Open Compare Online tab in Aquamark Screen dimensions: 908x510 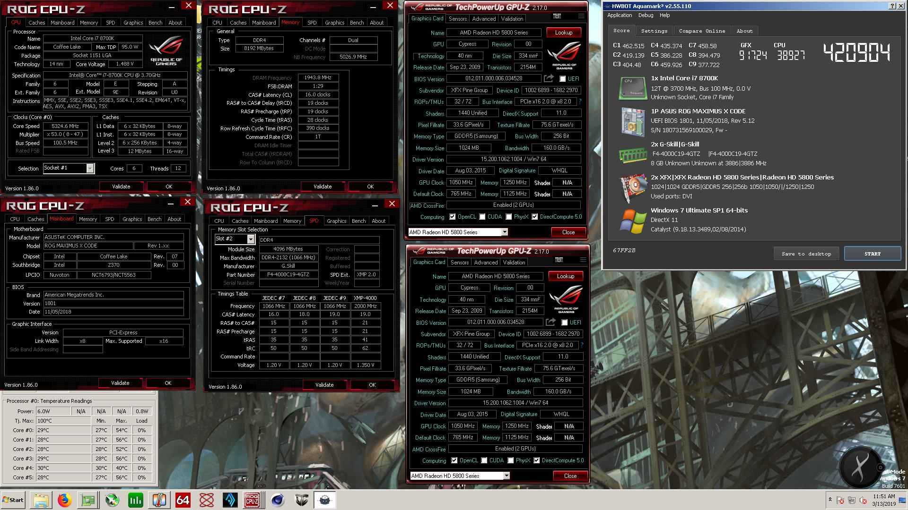coord(702,31)
